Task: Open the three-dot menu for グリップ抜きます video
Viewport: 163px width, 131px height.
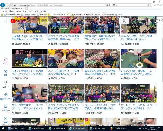Action: [x=47, y=104]
